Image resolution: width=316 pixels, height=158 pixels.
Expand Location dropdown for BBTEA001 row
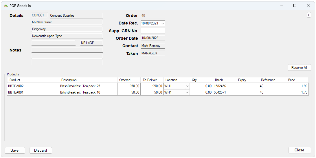click(x=187, y=92)
